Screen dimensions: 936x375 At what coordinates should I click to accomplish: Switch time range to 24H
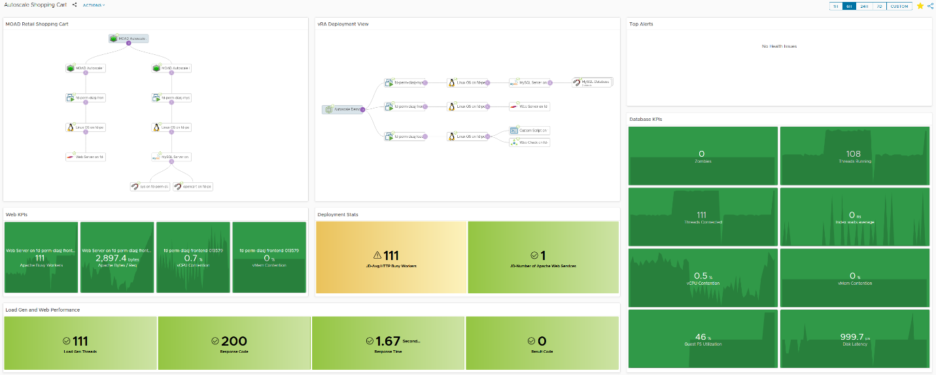tap(864, 6)
